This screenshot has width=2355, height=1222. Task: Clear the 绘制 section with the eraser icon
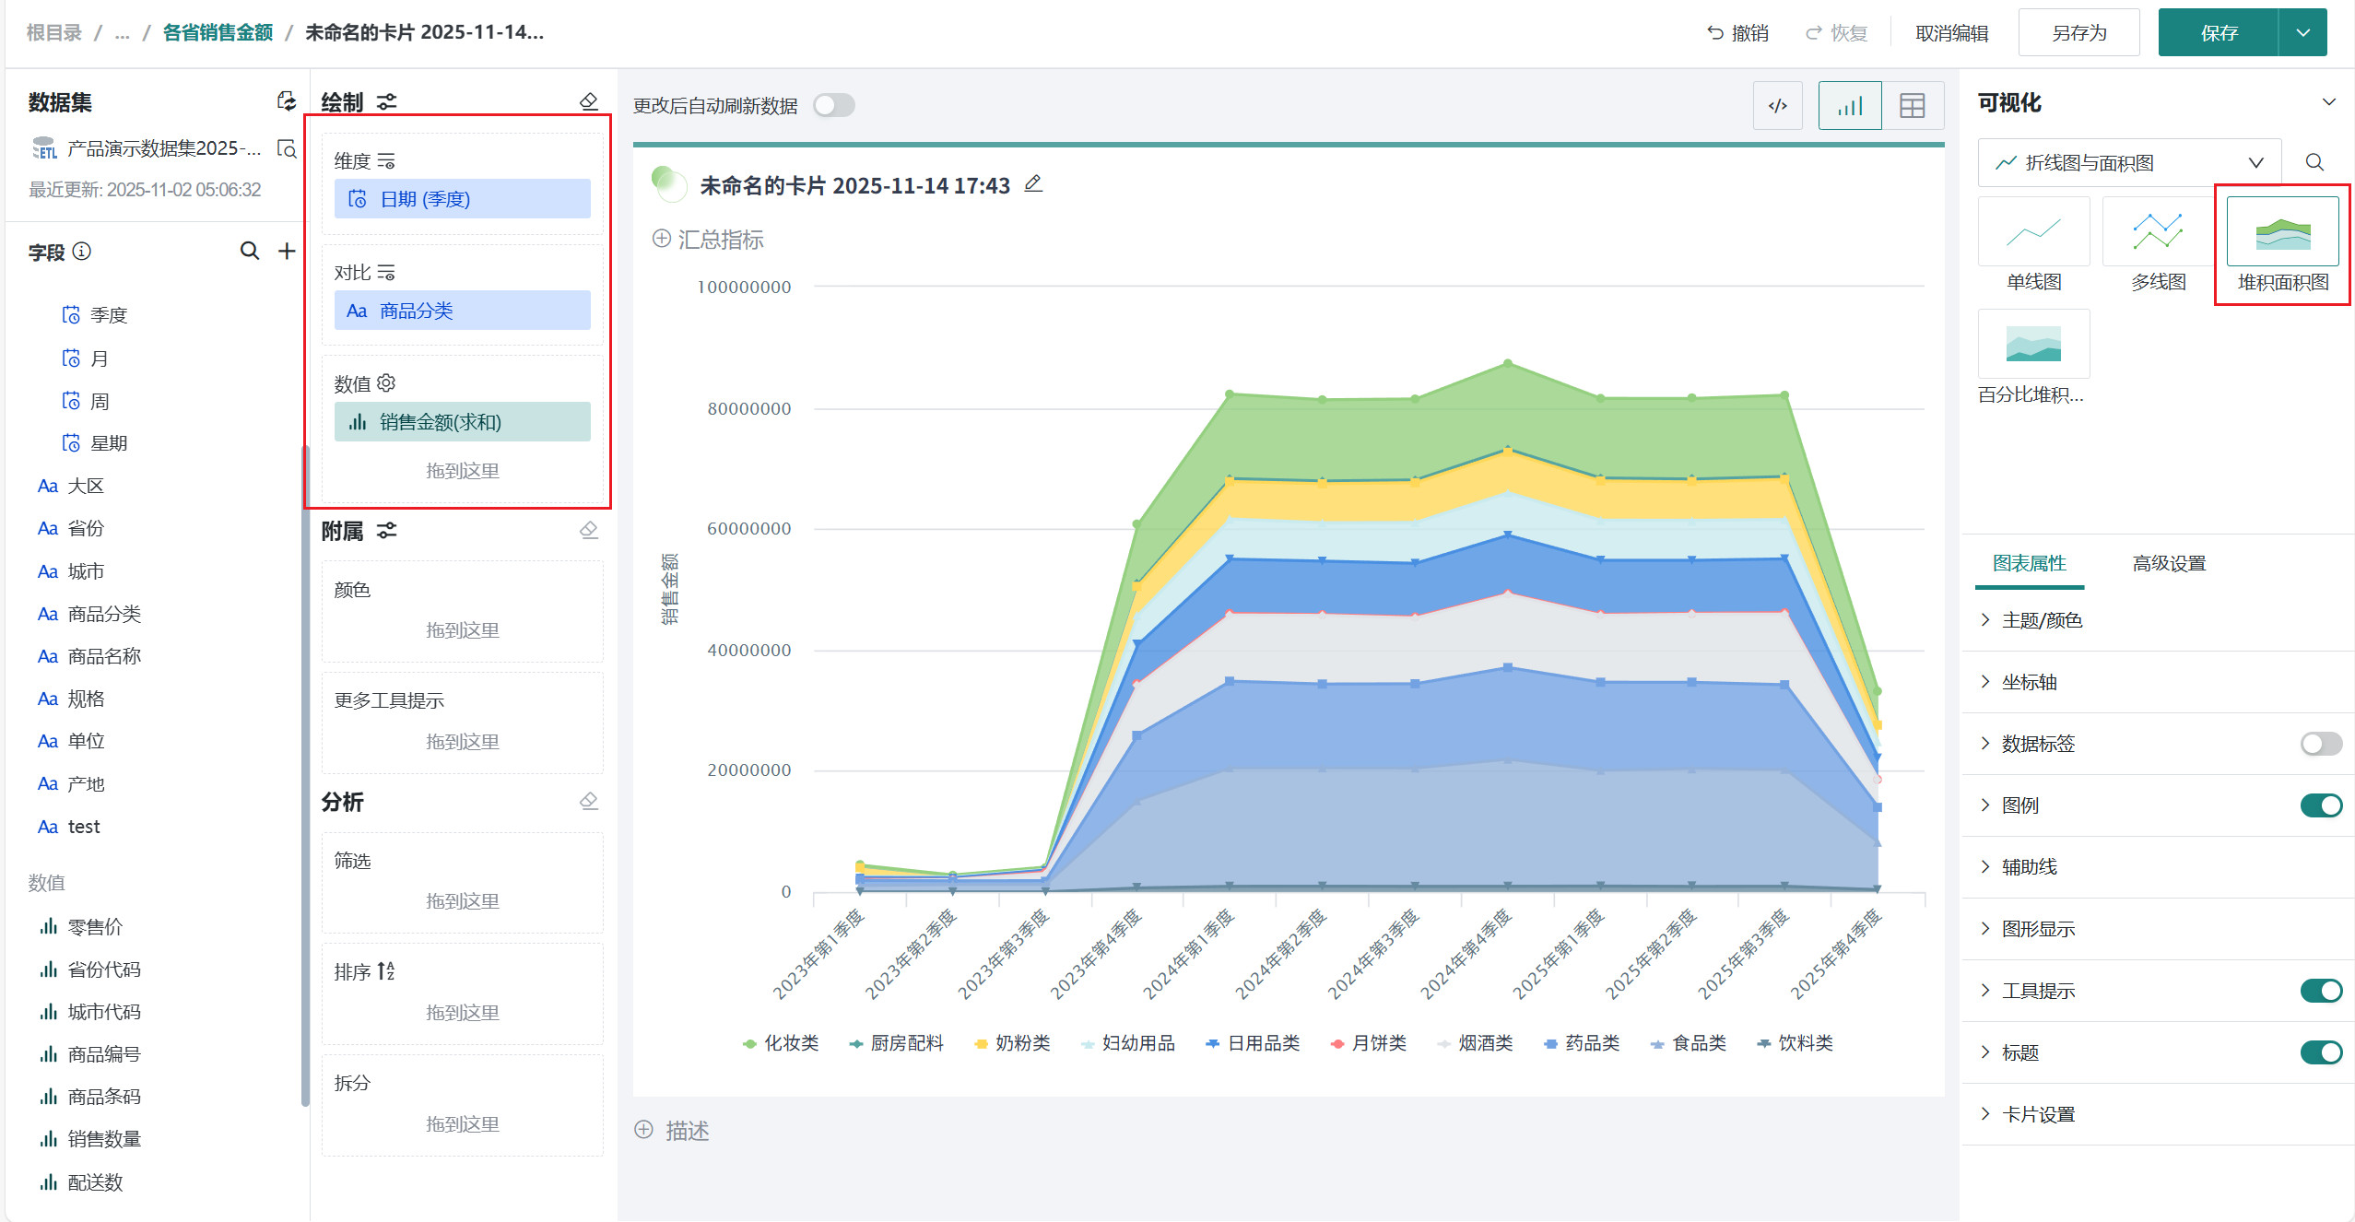point(589,101)
